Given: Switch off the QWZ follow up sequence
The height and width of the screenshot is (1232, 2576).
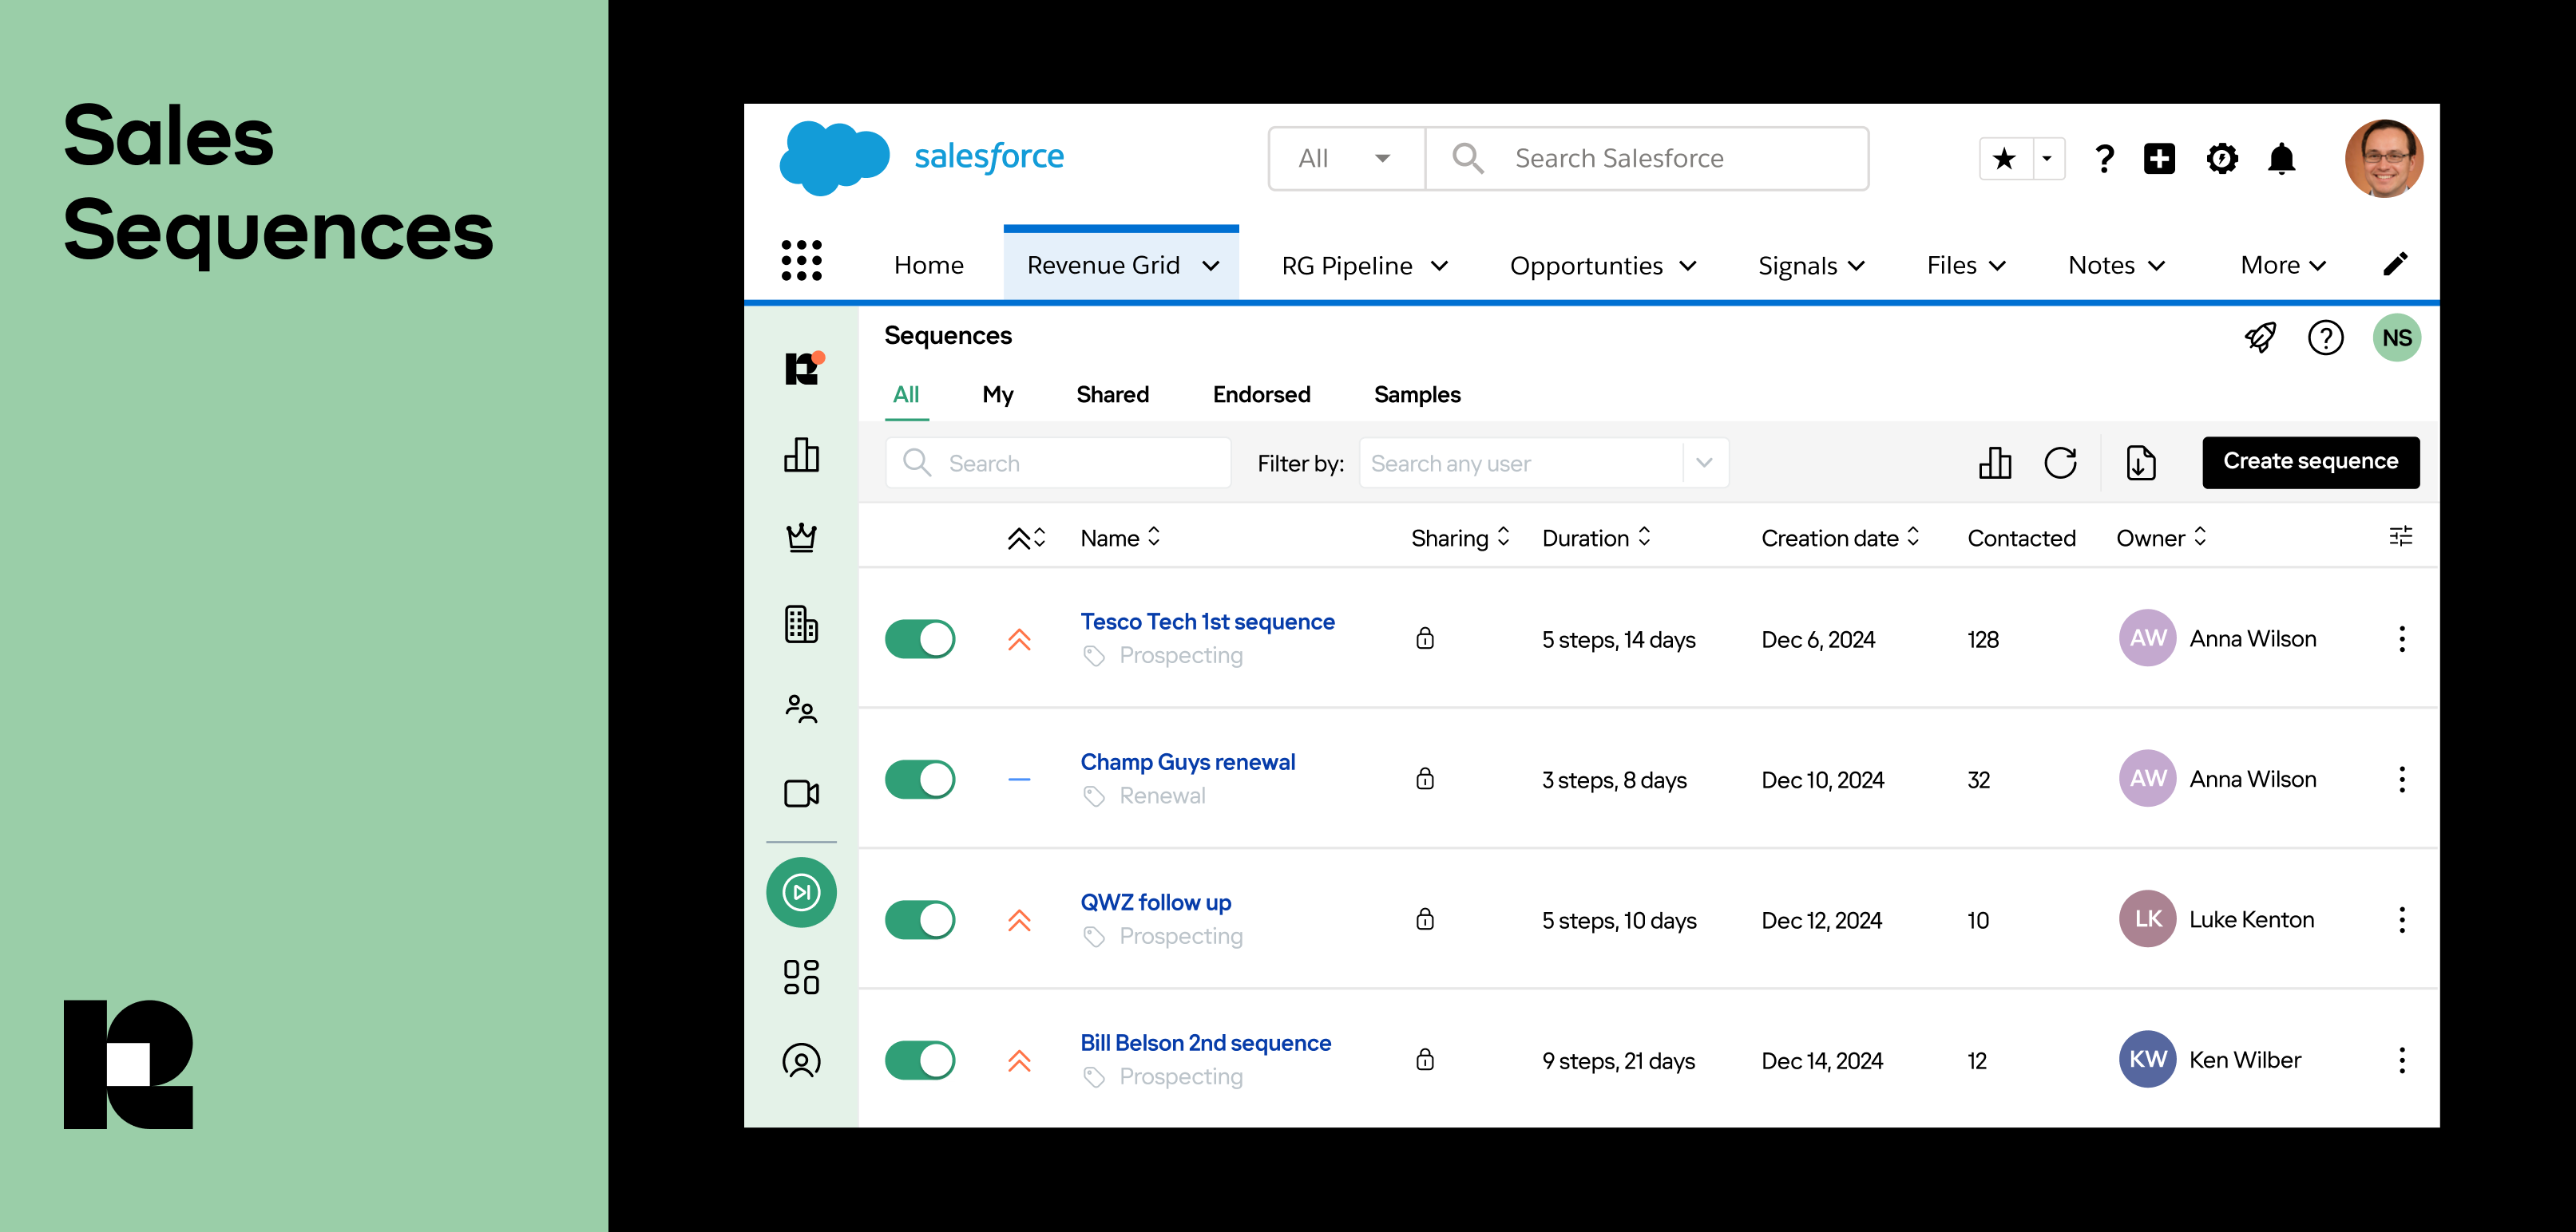Looking at the screenshot, I should click(920, 920).
